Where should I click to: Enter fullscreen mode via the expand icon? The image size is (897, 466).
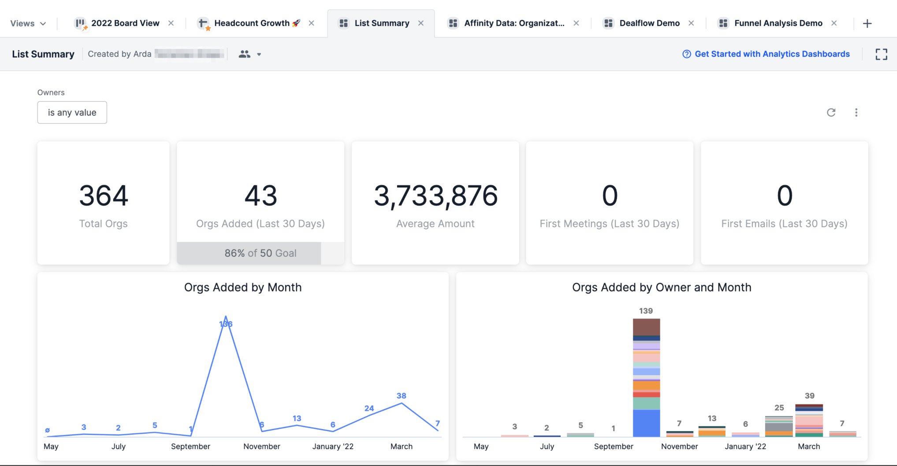click(881, 54)
